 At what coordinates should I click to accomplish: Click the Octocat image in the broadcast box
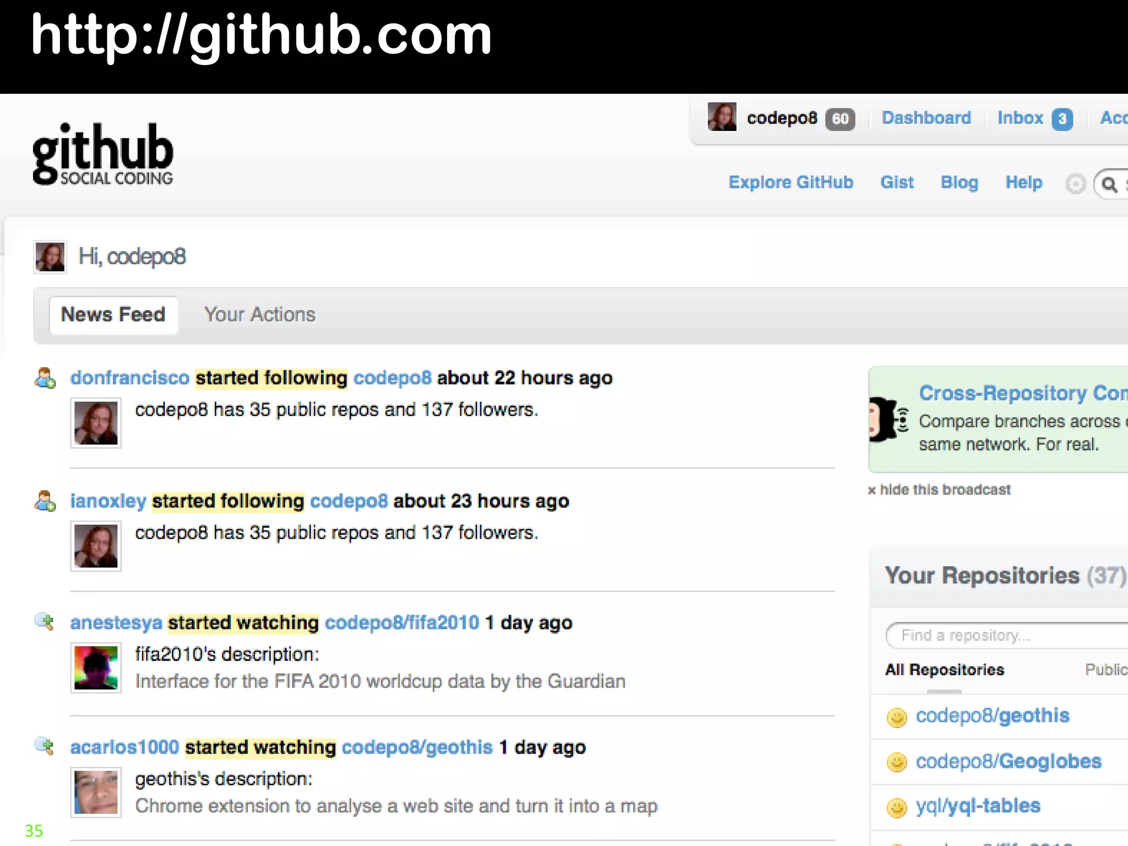click(x=888, y=419)
